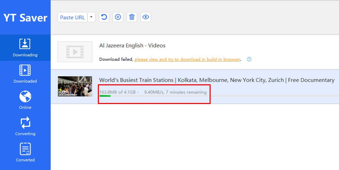This screenshot has width=339, height=170.
Task: Click the Download failed message text
Action: pyautogui.click(x=116, y=59)
